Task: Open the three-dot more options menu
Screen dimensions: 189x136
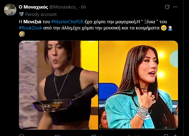Action: (175, 7)
